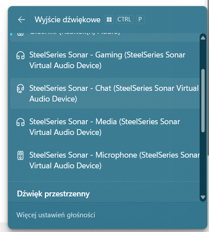Click the vertical scrollbar thumb
This screenshot has width=209, height=232.
click(x=203, y=101)
